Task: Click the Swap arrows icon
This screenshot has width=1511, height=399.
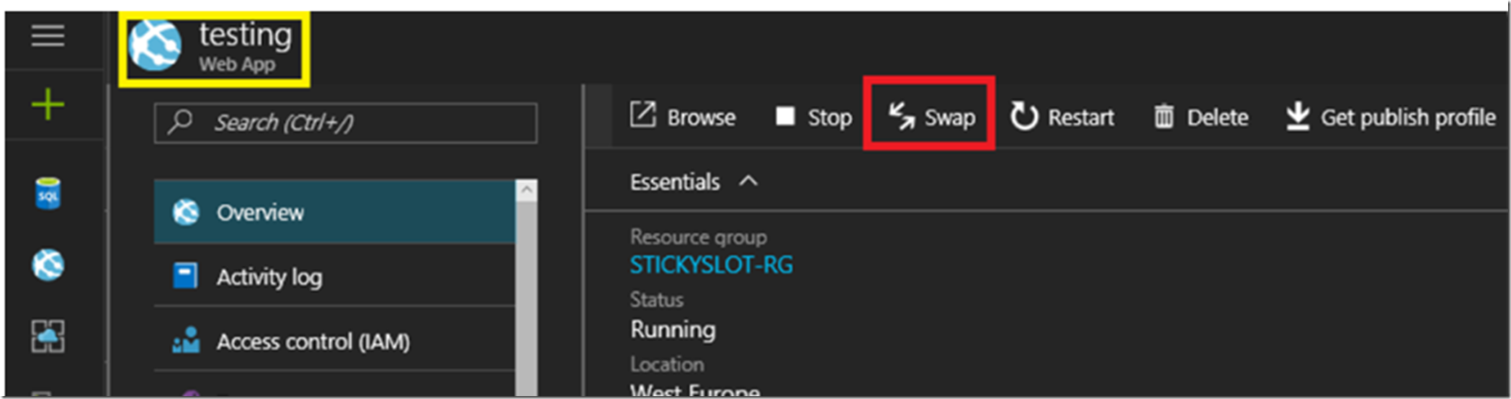Action: pyautogui.click(x=901, y=116)
